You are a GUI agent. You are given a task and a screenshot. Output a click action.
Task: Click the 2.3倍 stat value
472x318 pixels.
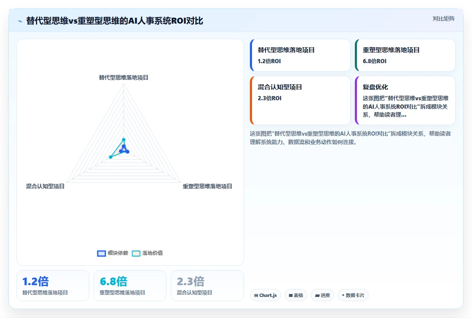(190, 282)
